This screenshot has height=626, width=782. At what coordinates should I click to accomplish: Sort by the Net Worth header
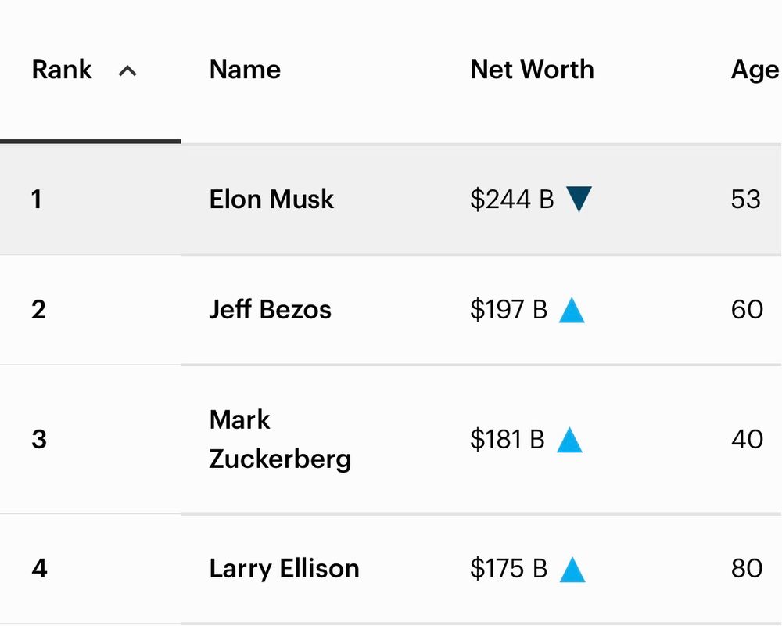pyautogui.click(x=532, y=70)
